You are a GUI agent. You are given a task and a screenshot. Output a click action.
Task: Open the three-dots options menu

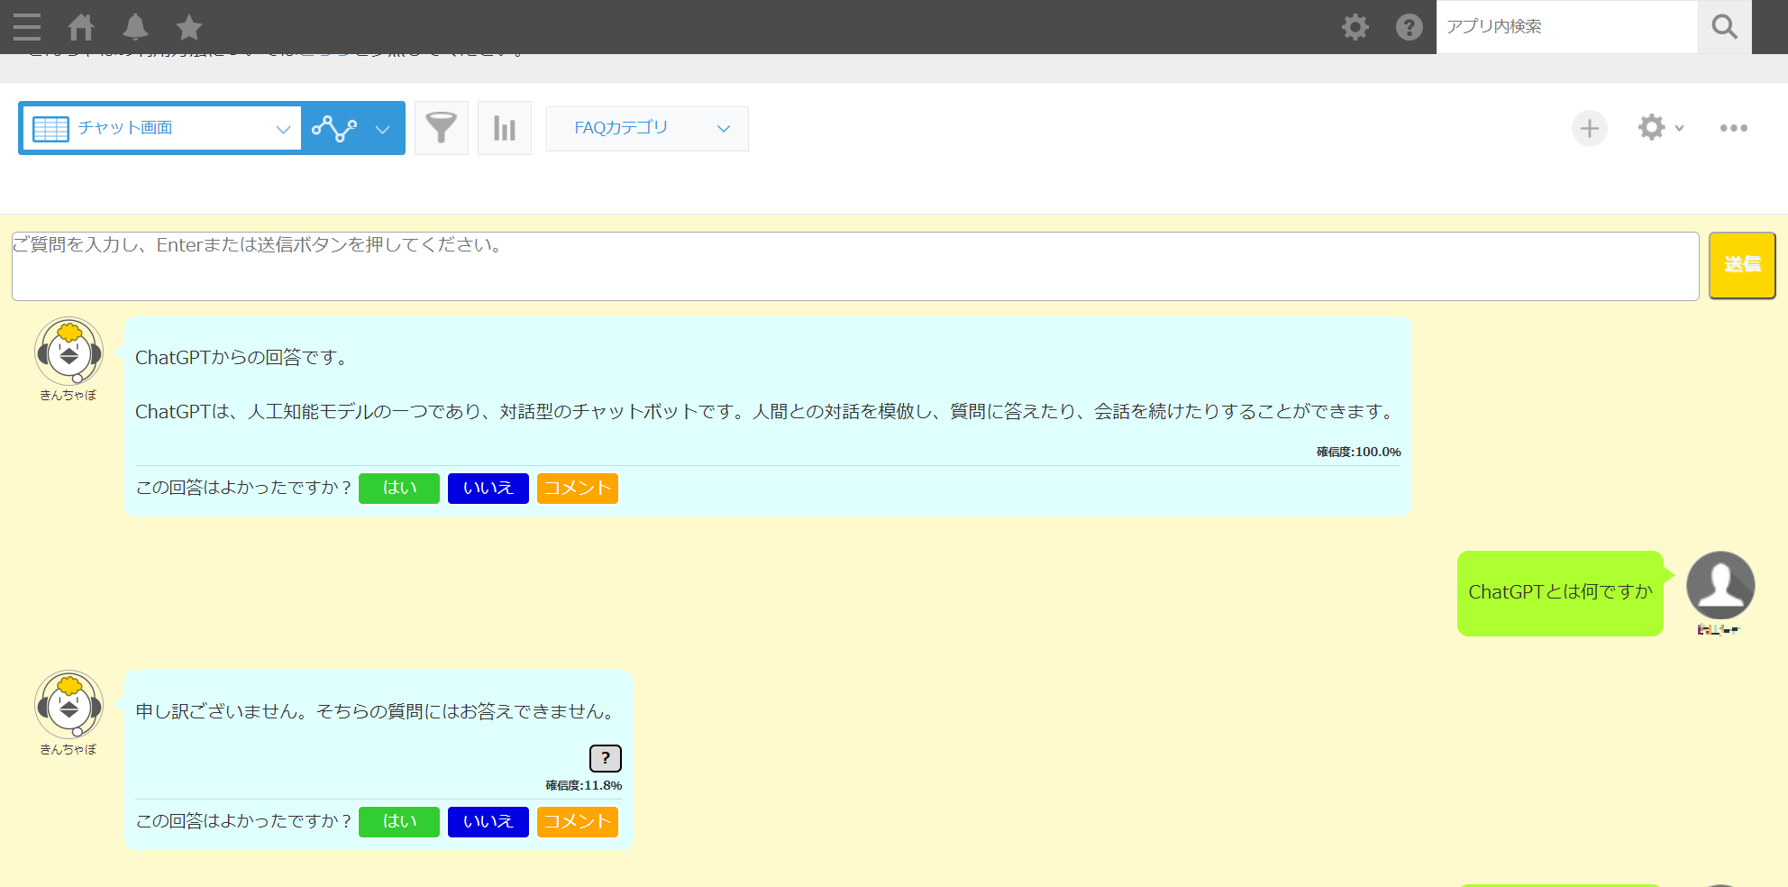(1733, 128)
